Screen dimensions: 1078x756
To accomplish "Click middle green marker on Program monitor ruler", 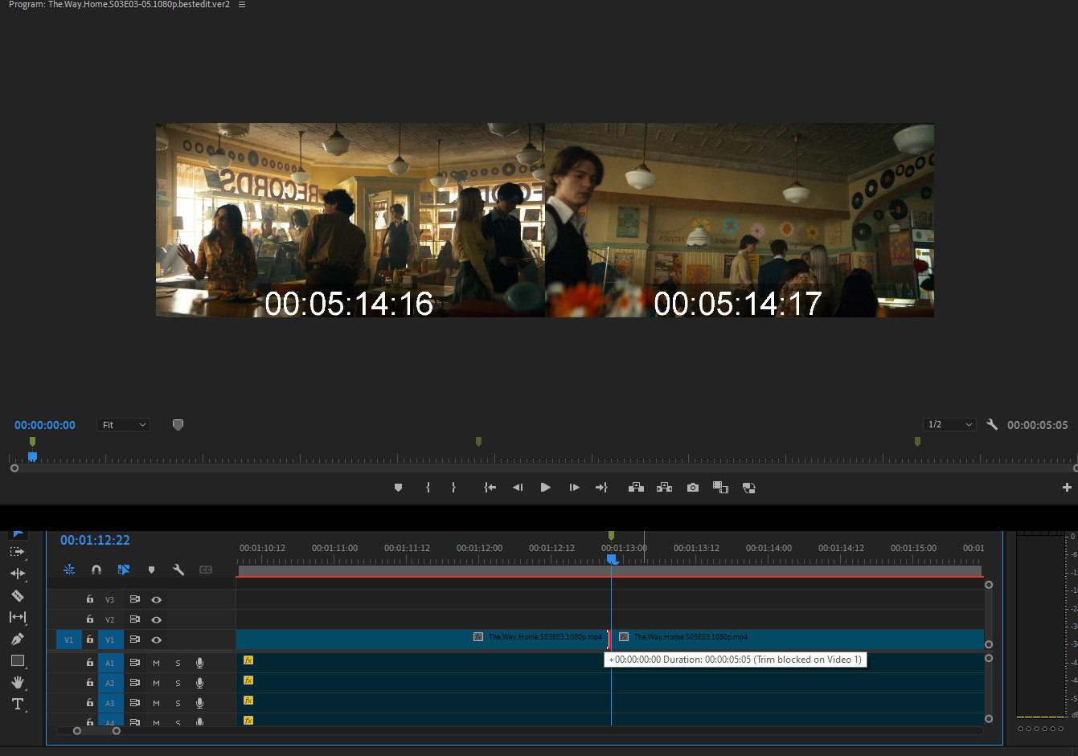I will coord(478,442).
